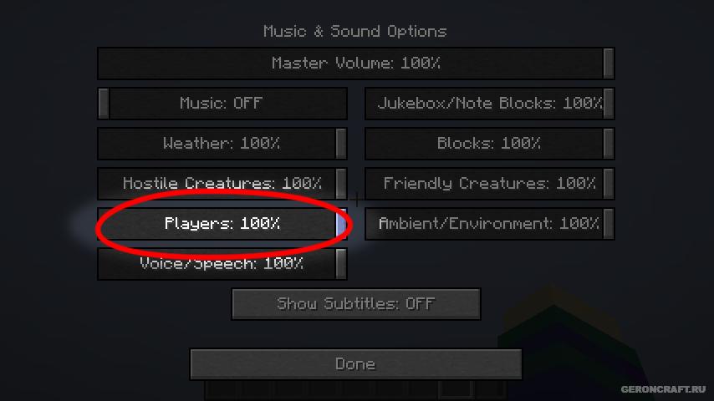Click the highlighted Players: 100% slider

(x=222, y=224)
